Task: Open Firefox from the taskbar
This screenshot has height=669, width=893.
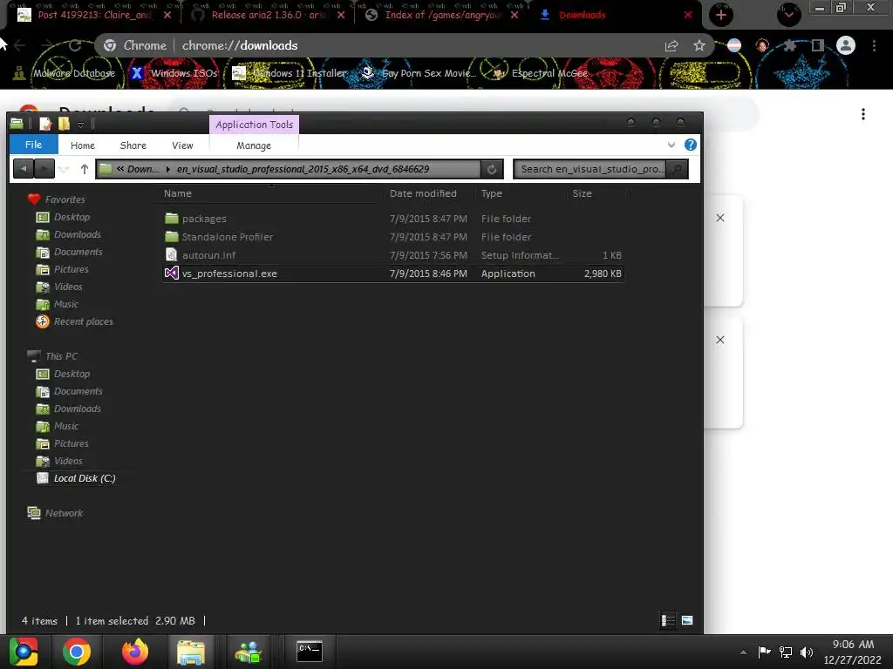Action: [x=135, y=652]
